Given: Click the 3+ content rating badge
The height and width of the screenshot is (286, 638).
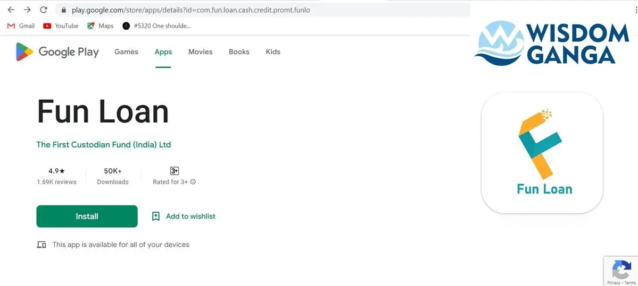Looking at the screenshot, I should click(x=175, y=171).
